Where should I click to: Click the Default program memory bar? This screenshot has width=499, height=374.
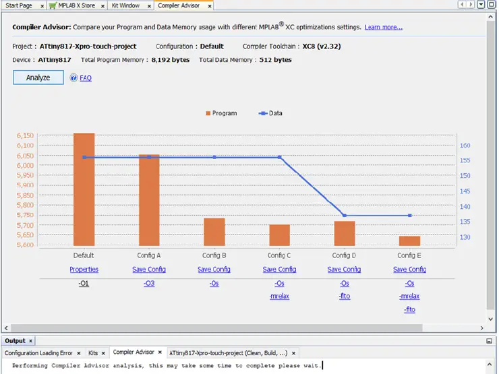point(84,189)
